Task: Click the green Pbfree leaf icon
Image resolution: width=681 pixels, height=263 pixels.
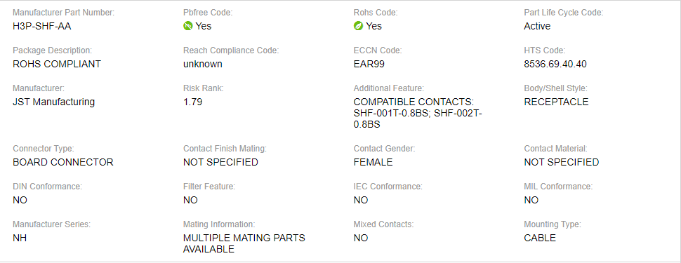Action: click(187, 26)
